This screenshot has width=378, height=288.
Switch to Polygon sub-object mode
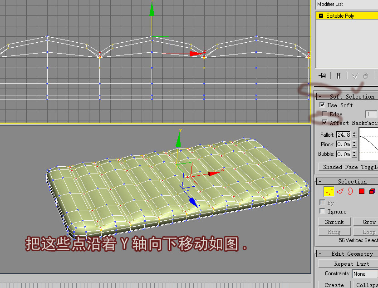[361, 192]
